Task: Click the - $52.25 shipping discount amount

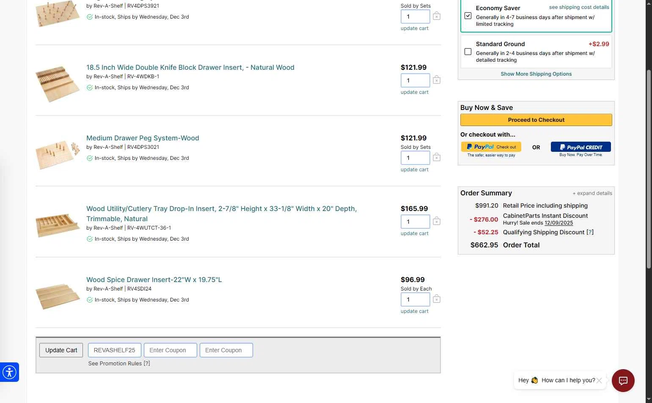Action: point(486,232)
